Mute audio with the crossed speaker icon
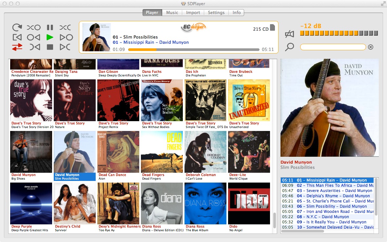 click(289, 34)
